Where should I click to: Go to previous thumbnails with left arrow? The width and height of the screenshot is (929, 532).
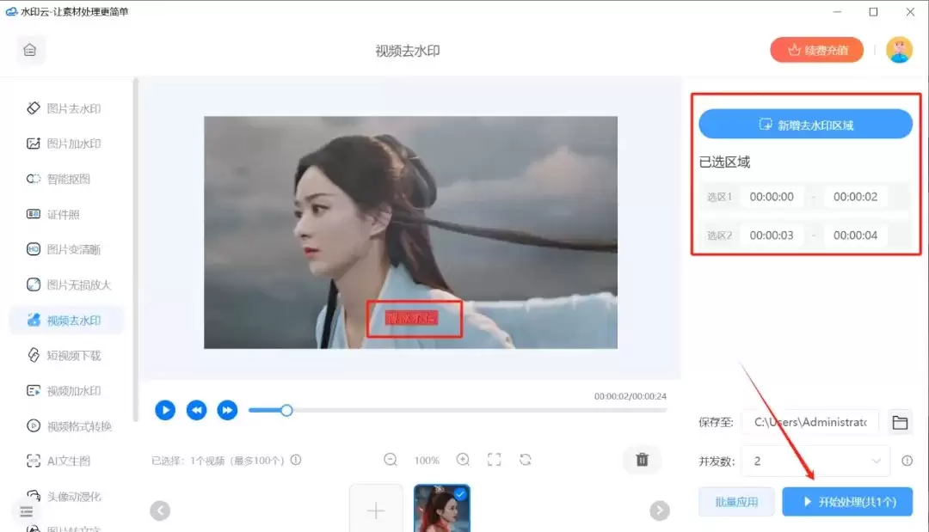[160, 511]
